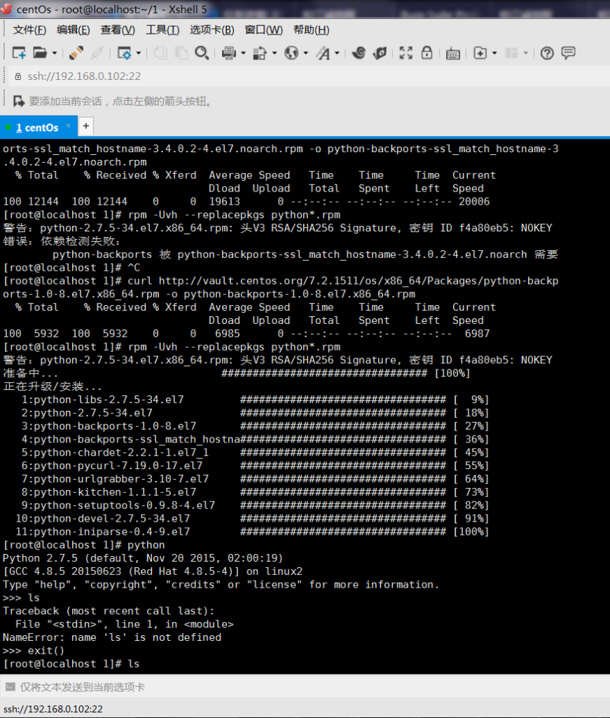Image resolution: width=610 pixels, height=718 pixels.
Task: Click the 6:python-pycurl-7.19.0-17.el7 line
Action: click(255, 466)
